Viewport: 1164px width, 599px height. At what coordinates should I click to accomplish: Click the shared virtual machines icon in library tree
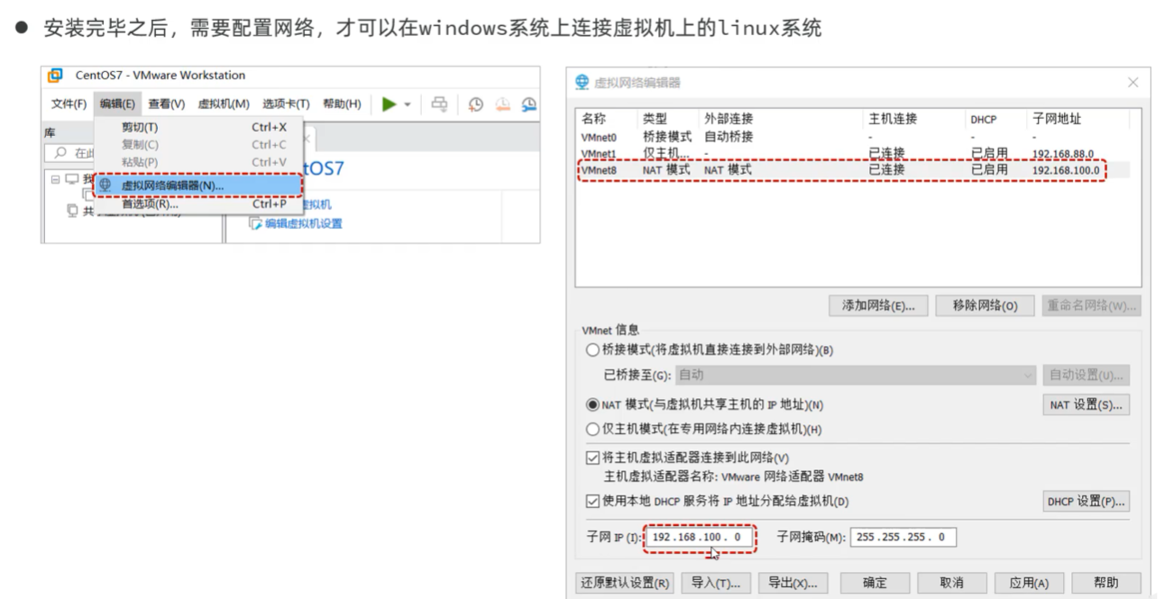[x=73, y=210]
